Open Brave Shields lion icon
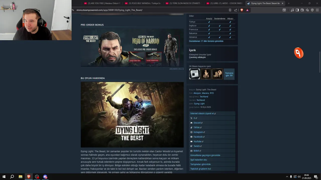 pyautogui.click(x=242, y=10)
